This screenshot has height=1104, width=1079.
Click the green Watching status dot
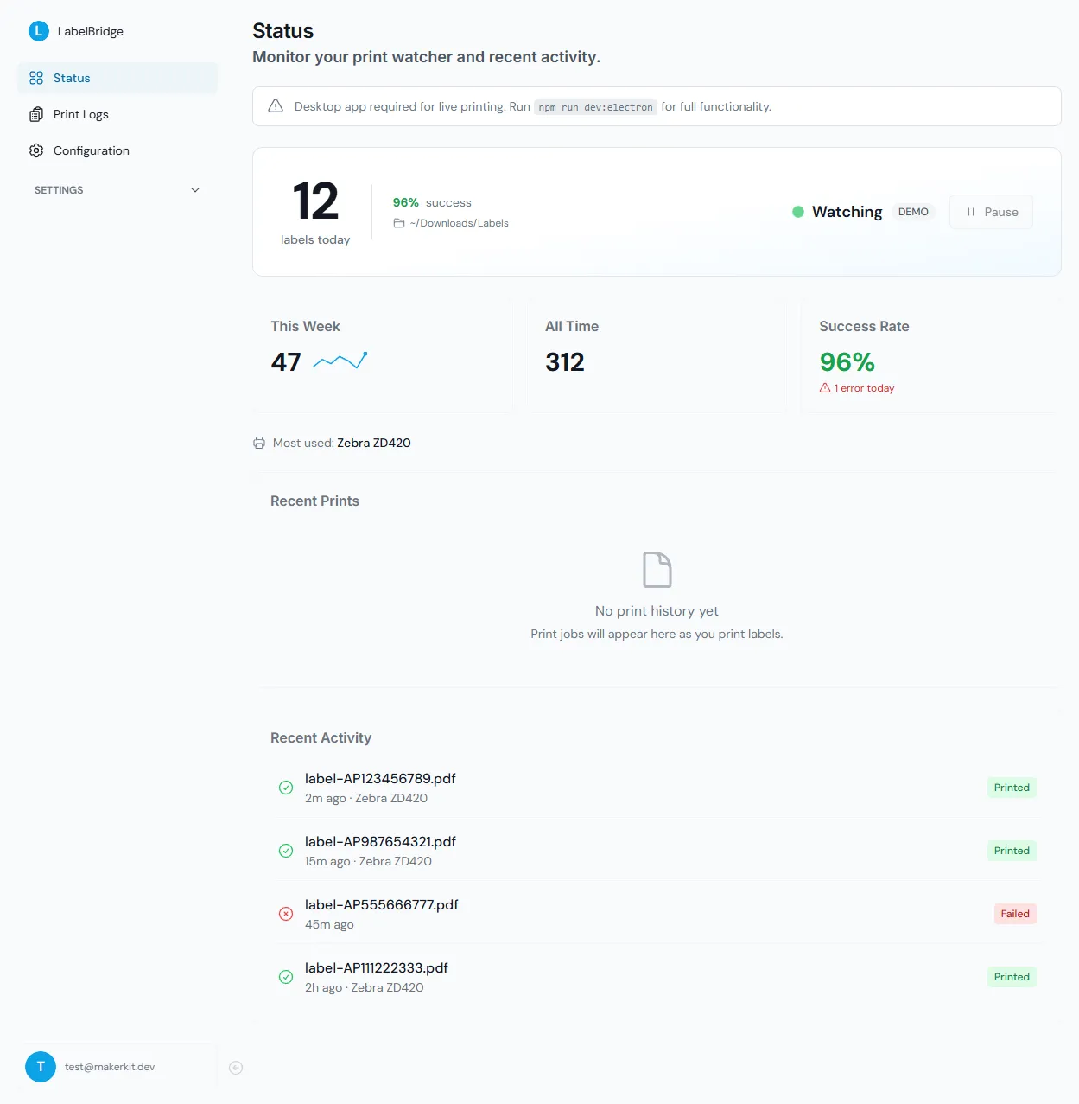[798, 212]
